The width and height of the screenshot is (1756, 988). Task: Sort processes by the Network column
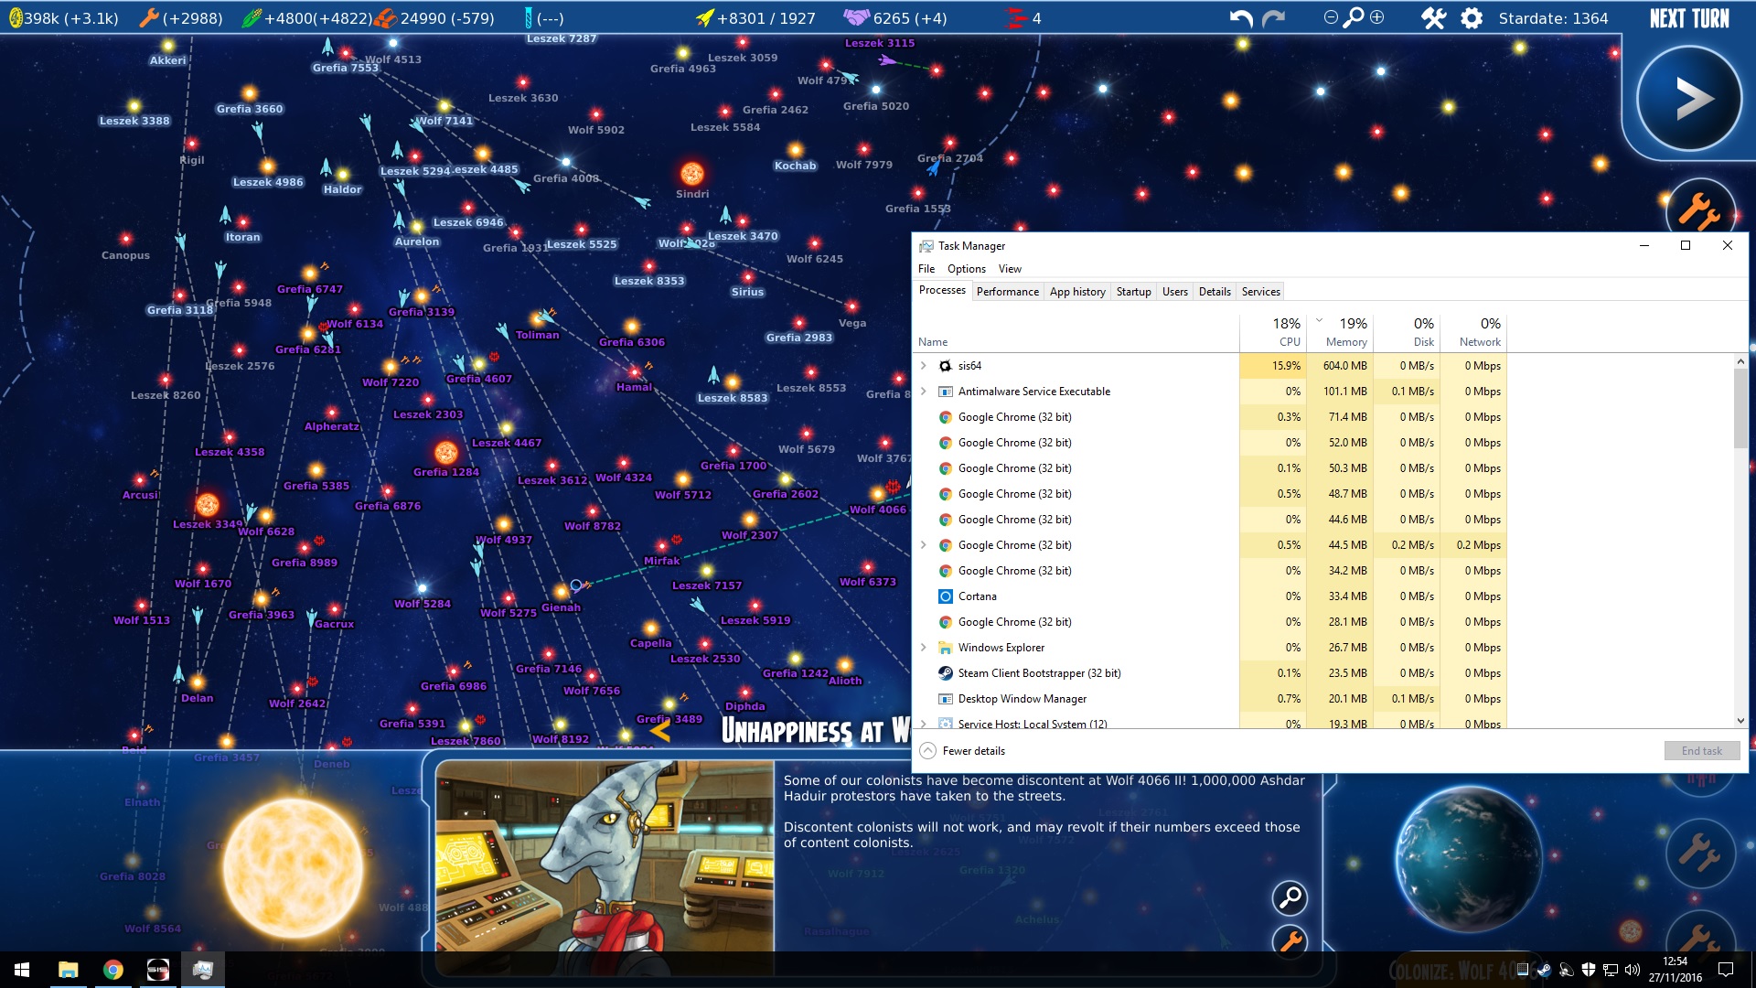(x=1472, y=333)
